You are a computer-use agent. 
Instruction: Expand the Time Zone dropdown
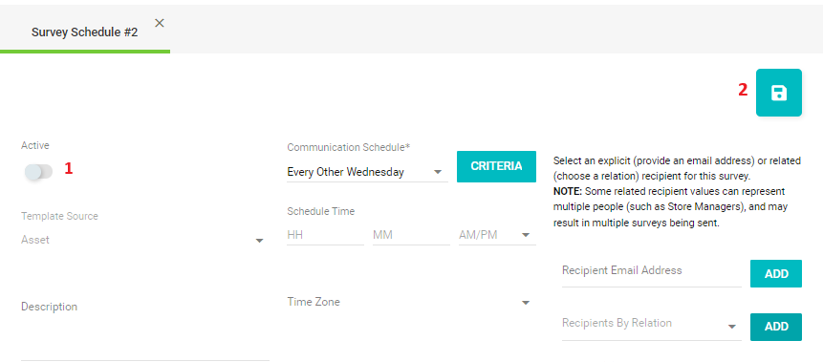tap(409, 302)
